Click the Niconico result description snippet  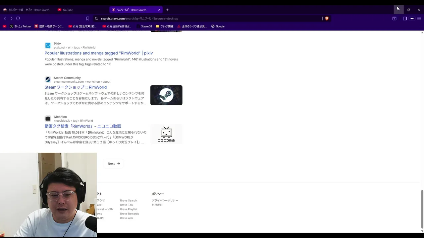pyautogui.click(x=95, y=137)
